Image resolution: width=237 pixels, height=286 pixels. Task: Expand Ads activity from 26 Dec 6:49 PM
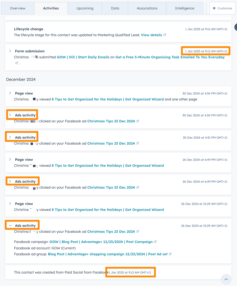[x=10, y=181]
